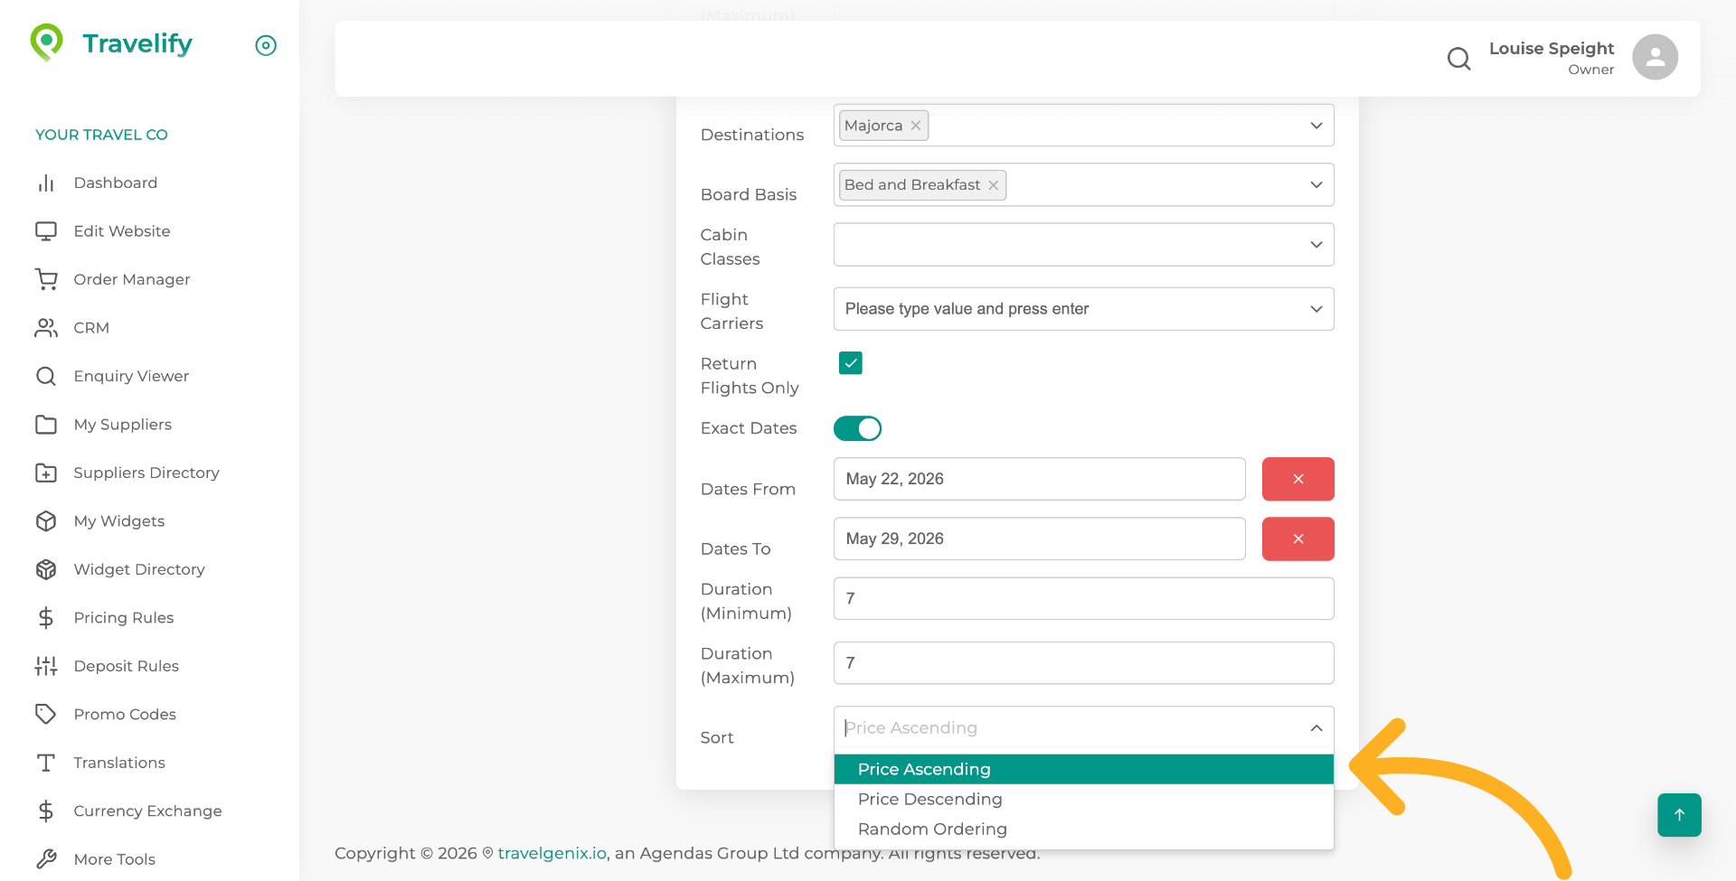
Task: Open CRM via the people icon
Action: 46,327
